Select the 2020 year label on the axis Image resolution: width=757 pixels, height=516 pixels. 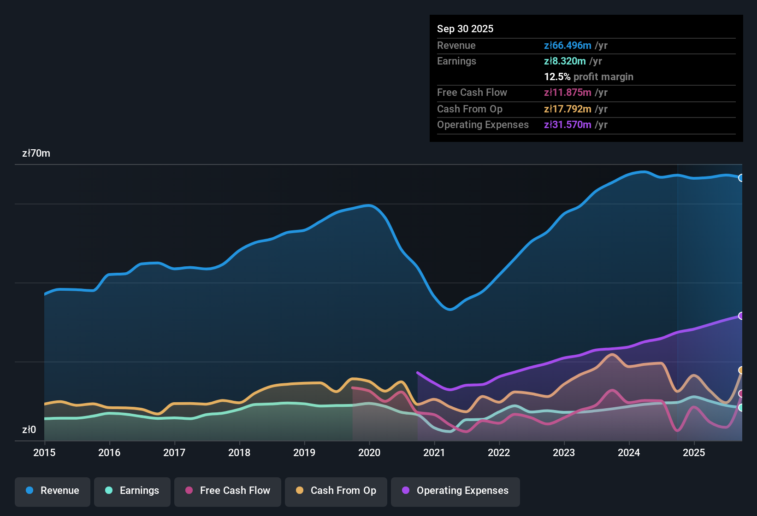(369, 453)
